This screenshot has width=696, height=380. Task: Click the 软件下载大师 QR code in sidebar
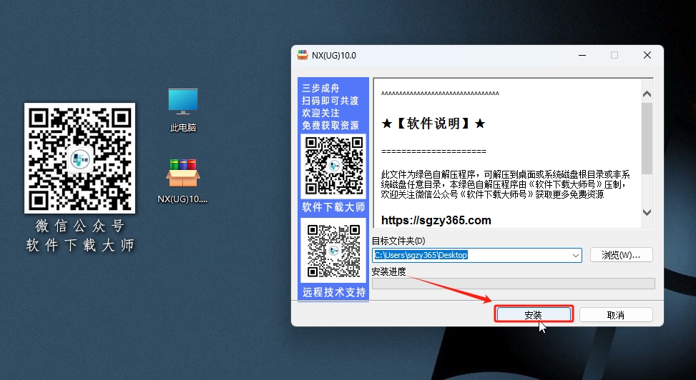(333, 166)
